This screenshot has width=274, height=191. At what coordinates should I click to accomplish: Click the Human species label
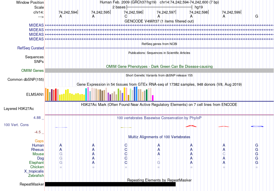coord(38,145)
